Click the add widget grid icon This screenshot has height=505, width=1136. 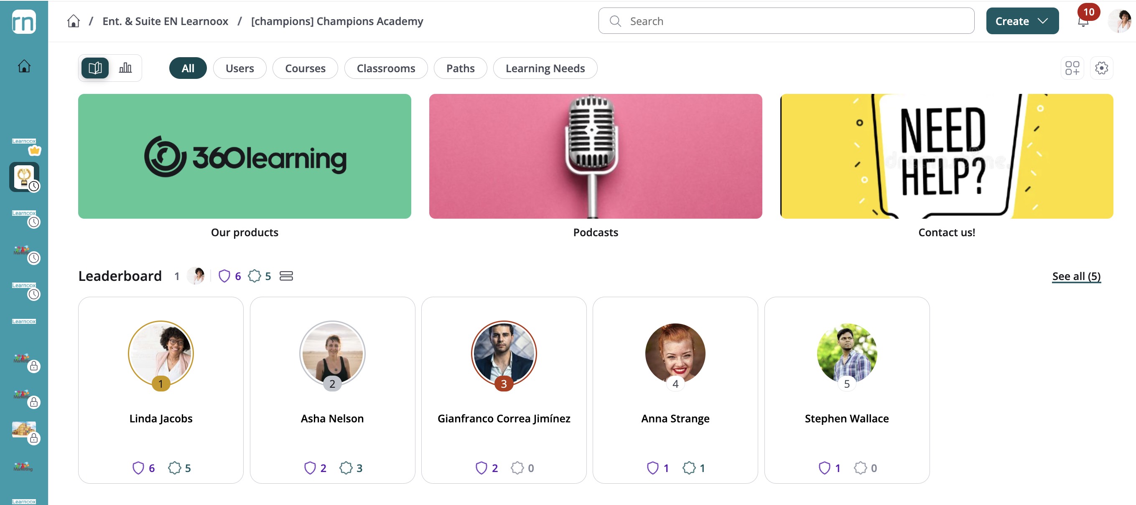1072,68
